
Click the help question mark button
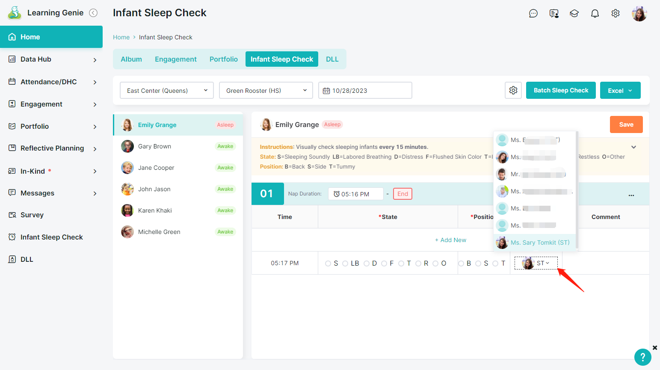(642, 357)
